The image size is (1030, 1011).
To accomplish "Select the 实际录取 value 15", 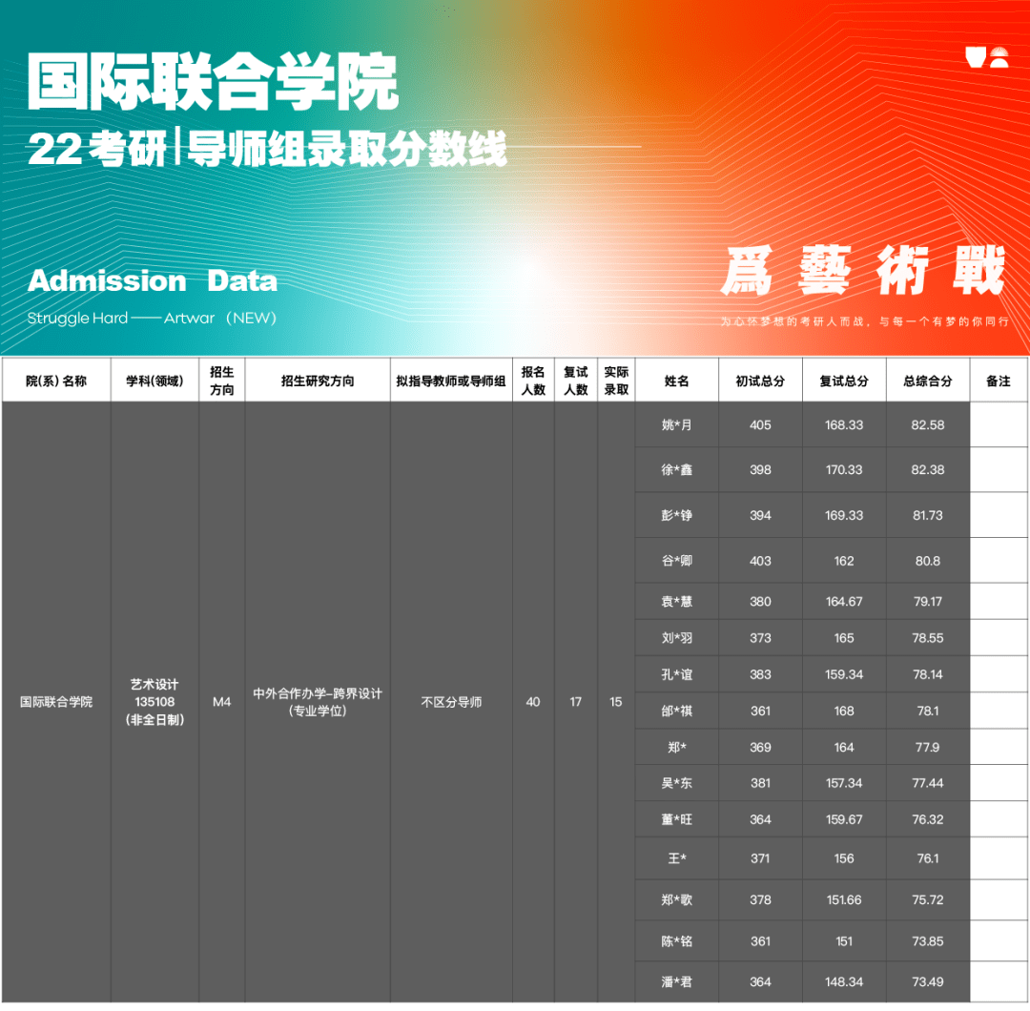I will coord(616,702).
